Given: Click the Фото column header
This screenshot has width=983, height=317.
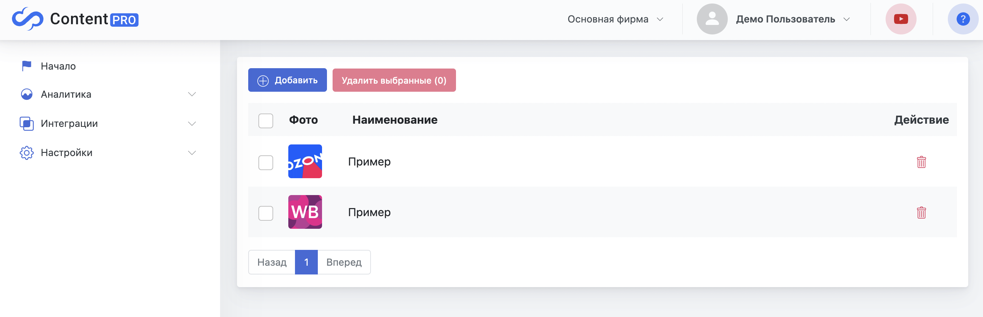Looking at the screenshot, I should tap(303, 120).
